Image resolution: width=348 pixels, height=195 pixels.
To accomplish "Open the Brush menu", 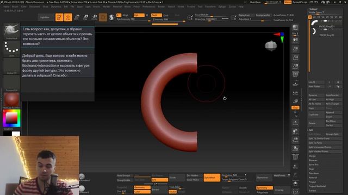I will pyautogui.click(x=15, y=6).
